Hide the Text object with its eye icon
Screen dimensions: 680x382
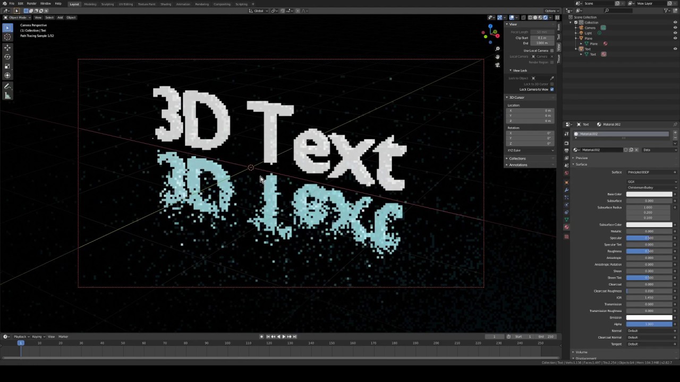(x=675, y=49)
